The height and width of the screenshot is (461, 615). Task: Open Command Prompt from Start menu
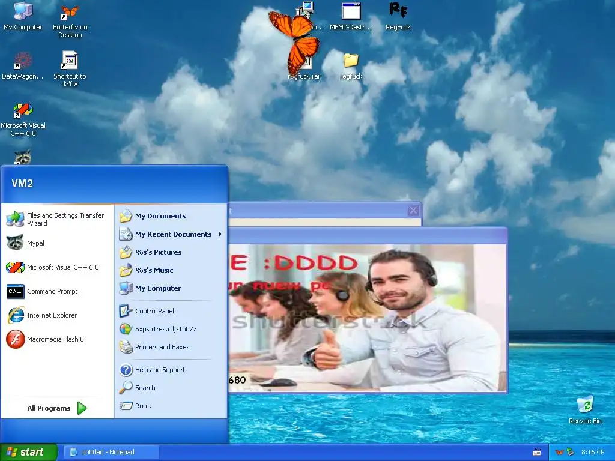[x=57, y=291]
